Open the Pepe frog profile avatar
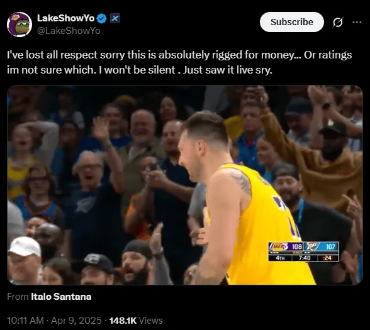 pyautogui.click(x=20, y=25)
